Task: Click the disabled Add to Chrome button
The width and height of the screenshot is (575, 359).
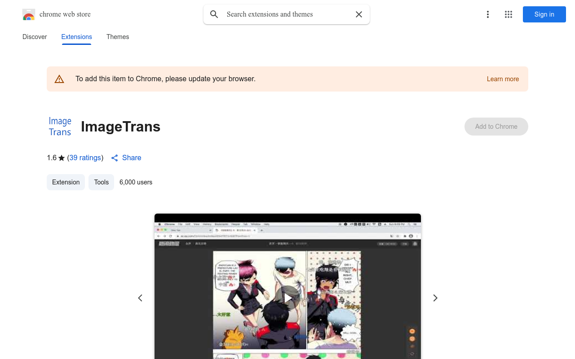Action: pos(496,127)
